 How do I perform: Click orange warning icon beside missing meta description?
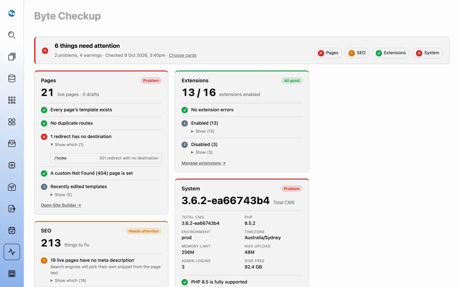coord(44,261)
